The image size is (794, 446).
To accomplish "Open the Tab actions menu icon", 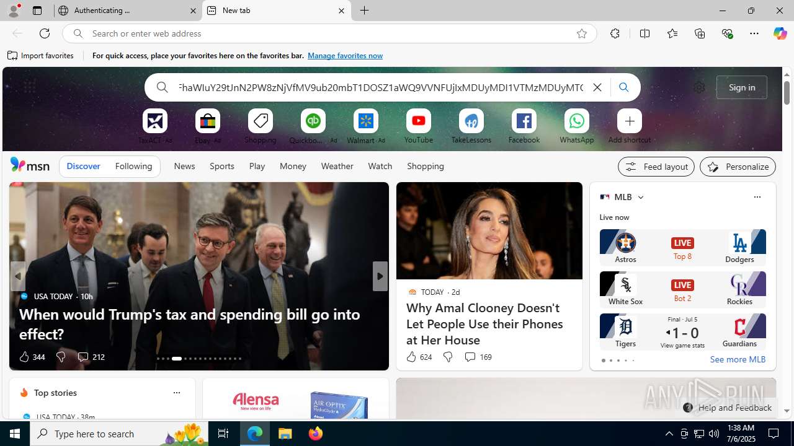I will 37,11.
